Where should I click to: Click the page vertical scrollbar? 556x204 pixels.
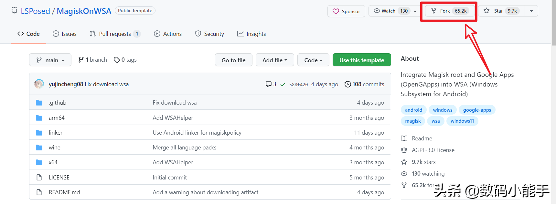click(553, 97)
